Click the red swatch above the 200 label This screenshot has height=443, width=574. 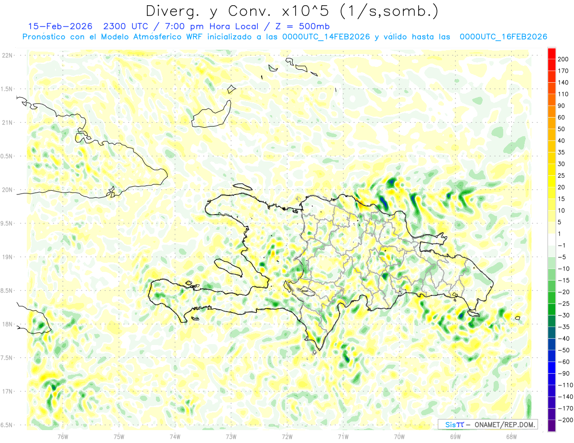552,54
